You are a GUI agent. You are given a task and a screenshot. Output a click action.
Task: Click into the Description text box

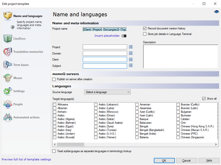coord(180,56)
